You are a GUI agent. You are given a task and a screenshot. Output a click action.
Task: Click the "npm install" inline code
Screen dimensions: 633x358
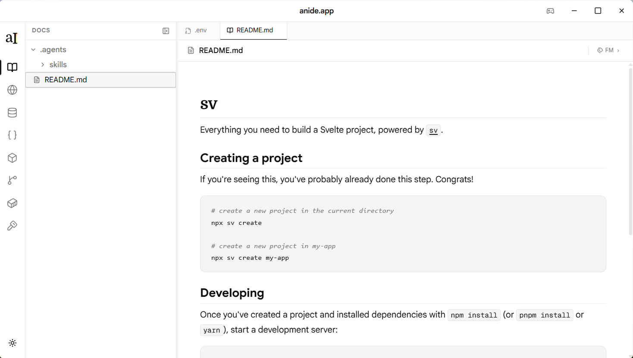pyautogui.click(x=474, y=315)
